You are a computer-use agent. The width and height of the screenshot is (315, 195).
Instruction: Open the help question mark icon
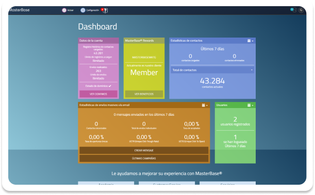tap(105, 10)
